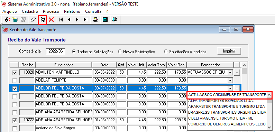The image size is (275, 132).
Task: Click the Data column header
Action: click(x=104, y=65)
